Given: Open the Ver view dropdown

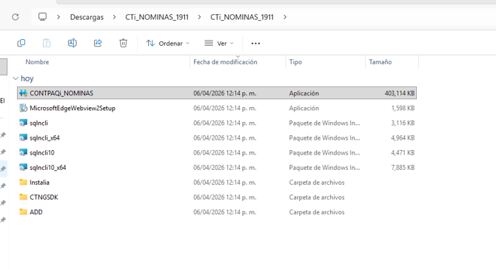Looking at the screenshot, I should [219, 44].
